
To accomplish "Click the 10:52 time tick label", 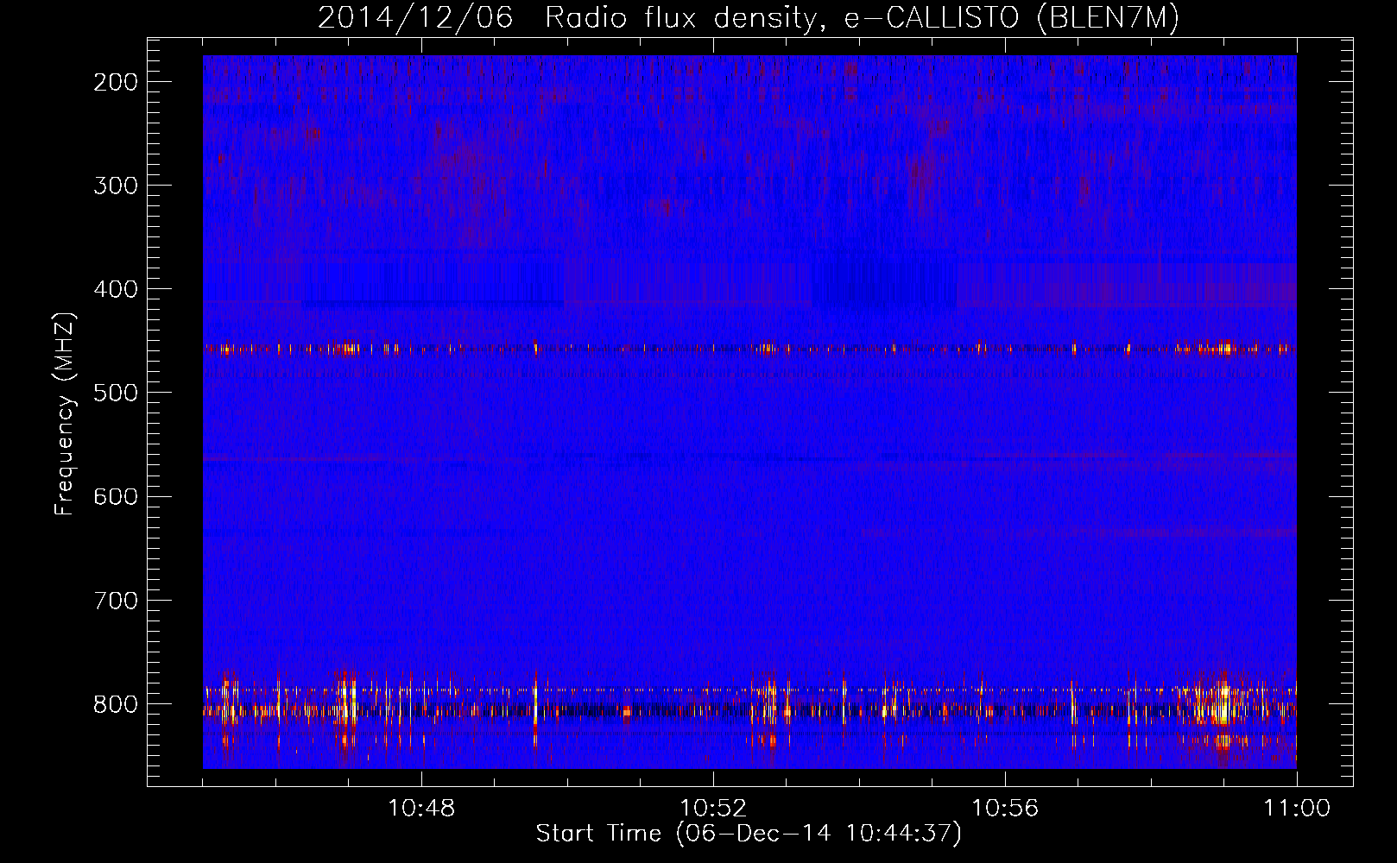I will coord(713,809).
